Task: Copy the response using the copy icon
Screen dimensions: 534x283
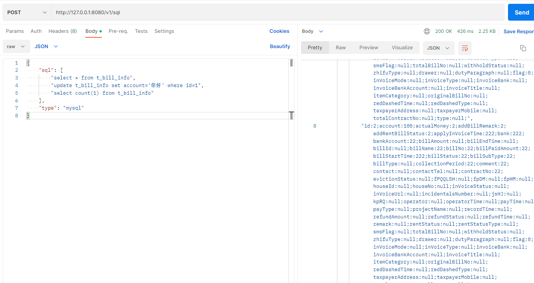Action: [523, 48]
